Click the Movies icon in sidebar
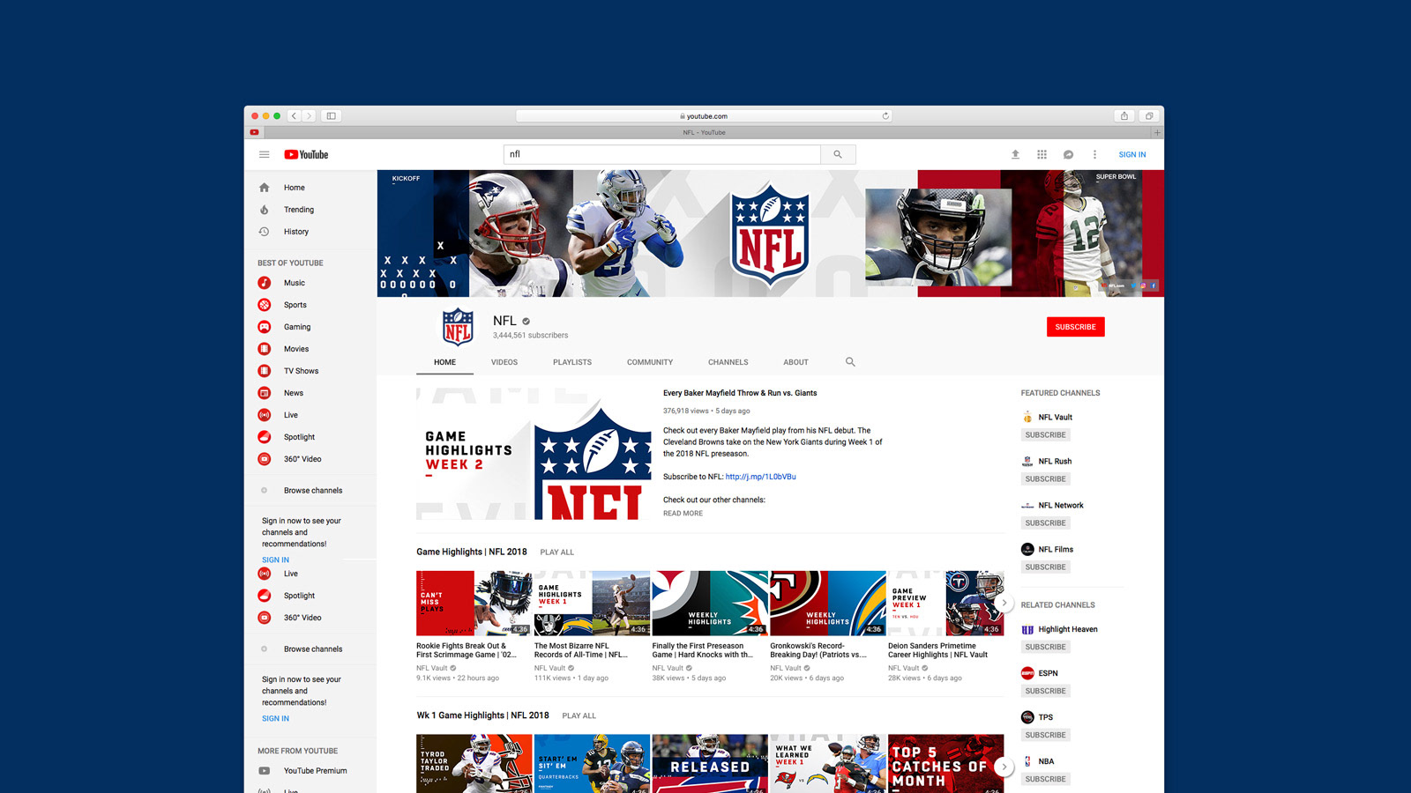The width and height of the screenshot is (1411, 793). [264, 349]
